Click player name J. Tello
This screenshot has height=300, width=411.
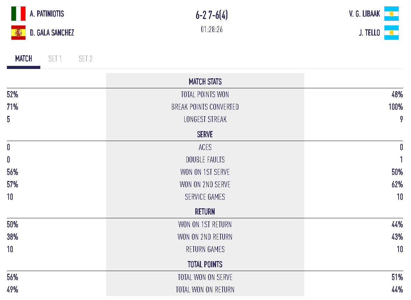point(369,33)
